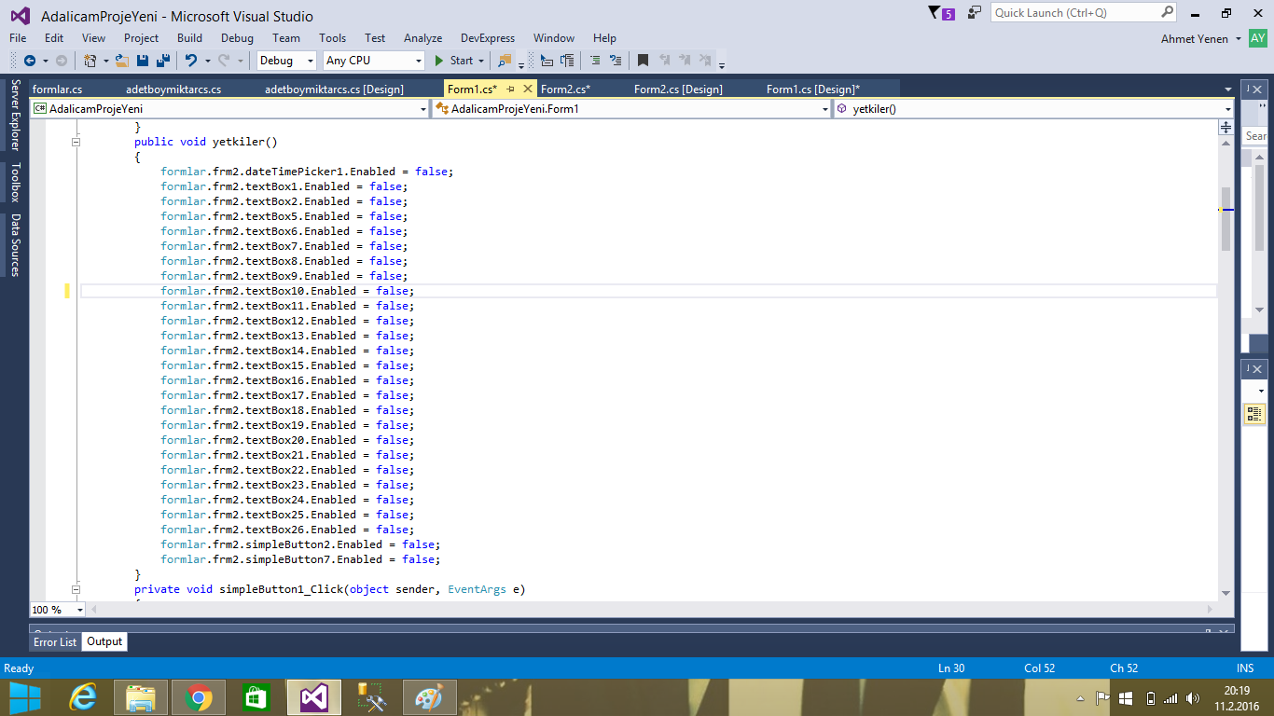1274x716 pixels.
Task: Open the Any CPU platform dropdown
Action: tap(420, 60)
